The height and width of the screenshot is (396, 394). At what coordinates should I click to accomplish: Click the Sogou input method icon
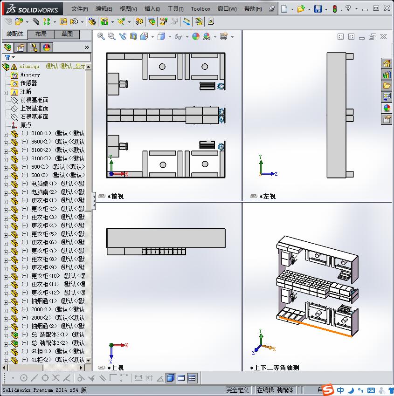coord(328,390)
